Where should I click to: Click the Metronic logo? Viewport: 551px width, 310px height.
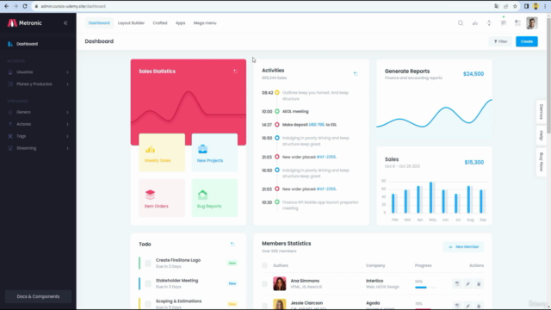[25, 23]
